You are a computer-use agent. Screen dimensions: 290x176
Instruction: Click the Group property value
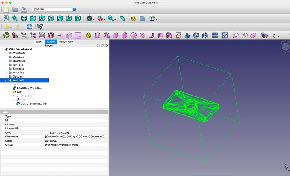pyautogui.click(x=76, y=145)
